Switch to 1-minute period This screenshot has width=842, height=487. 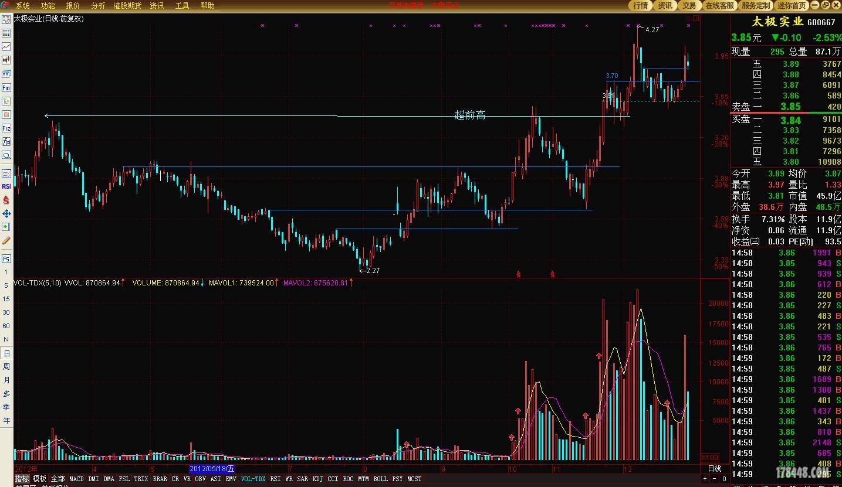(x=6, y=272)
